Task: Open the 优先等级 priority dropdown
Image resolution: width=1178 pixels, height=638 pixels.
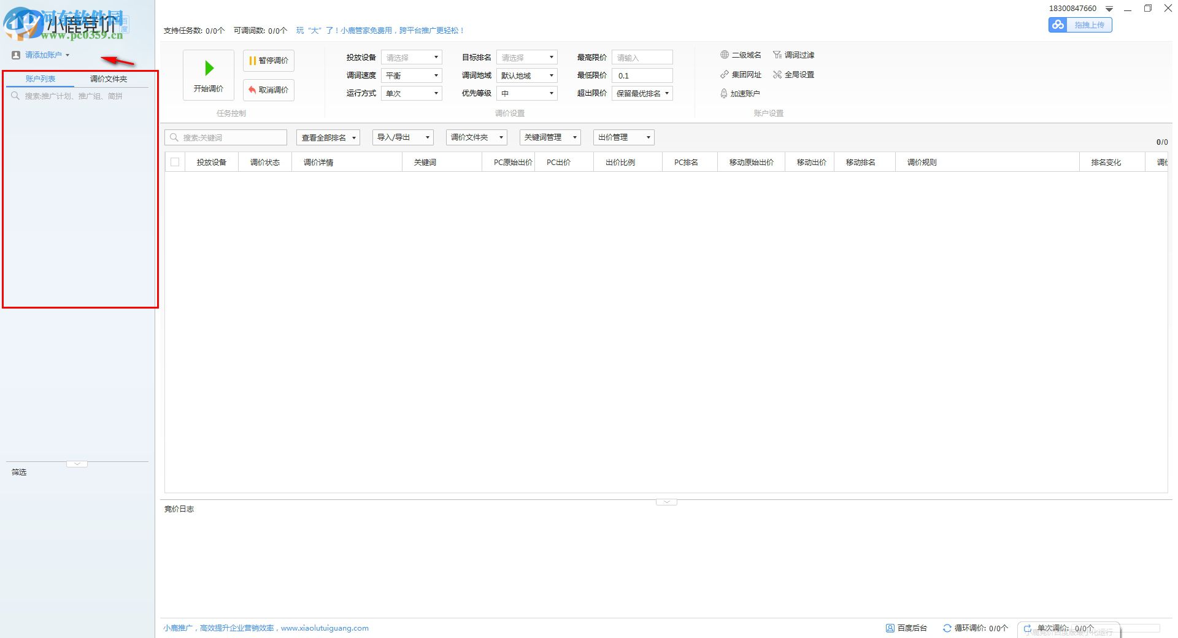Action: [x=526, y=93]
